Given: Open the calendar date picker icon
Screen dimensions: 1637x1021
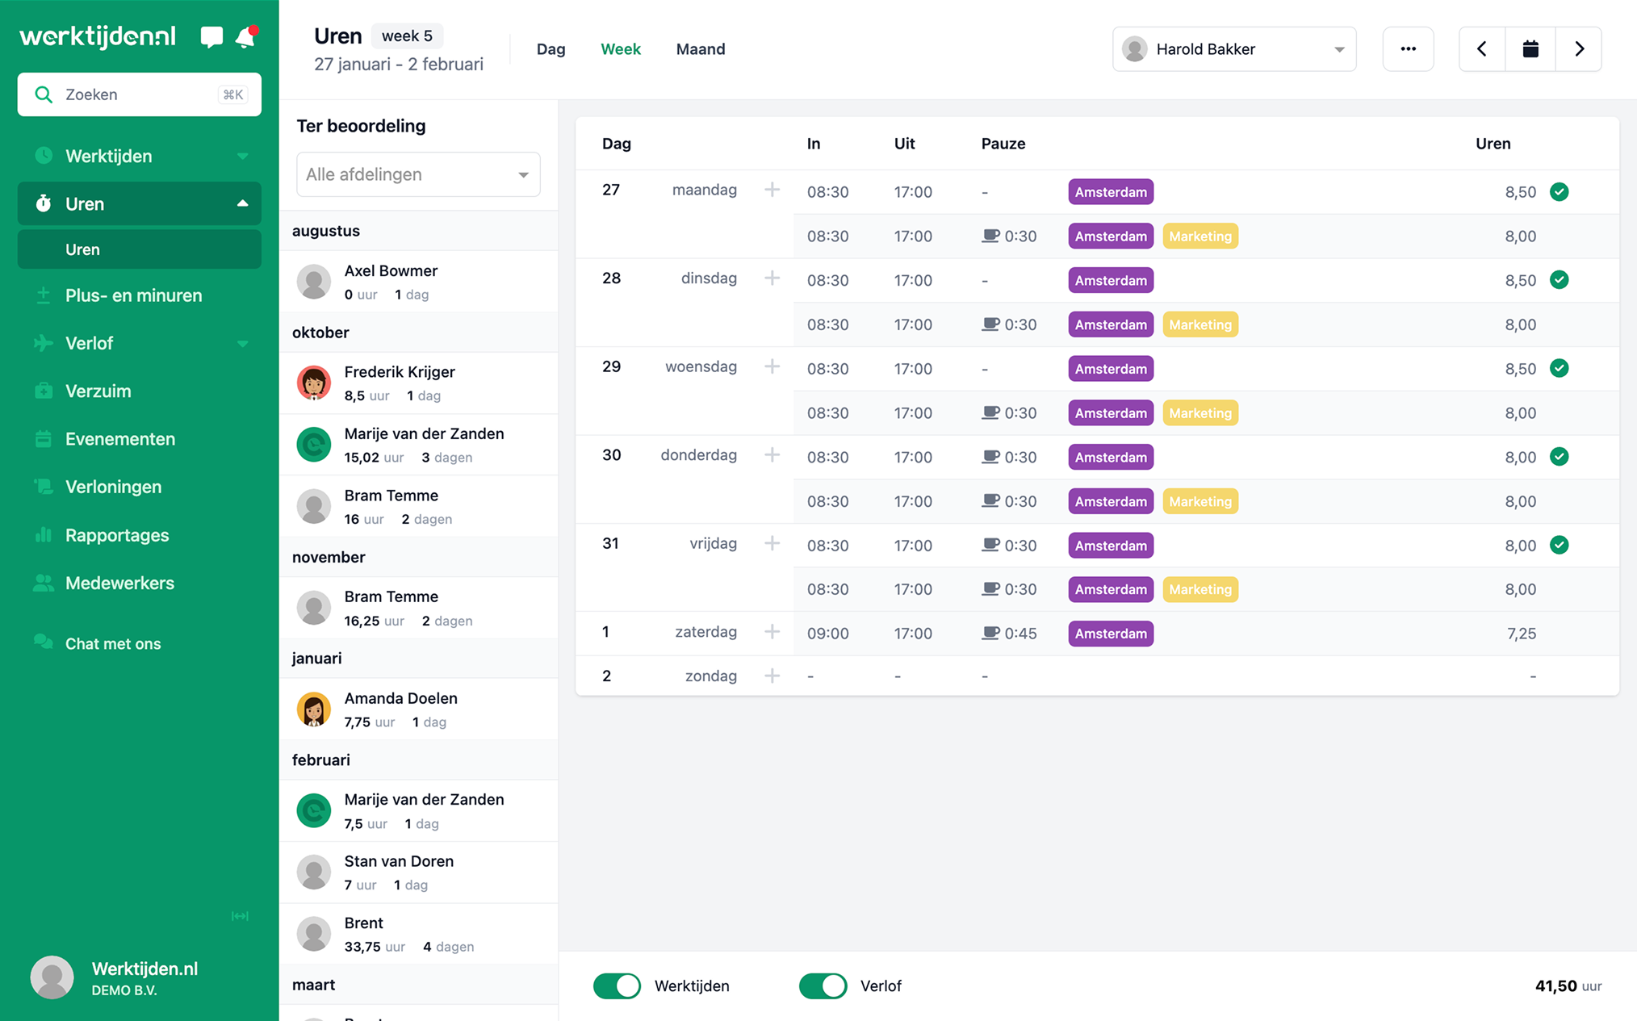Looking at the screenshot, I should (1530, 49).
